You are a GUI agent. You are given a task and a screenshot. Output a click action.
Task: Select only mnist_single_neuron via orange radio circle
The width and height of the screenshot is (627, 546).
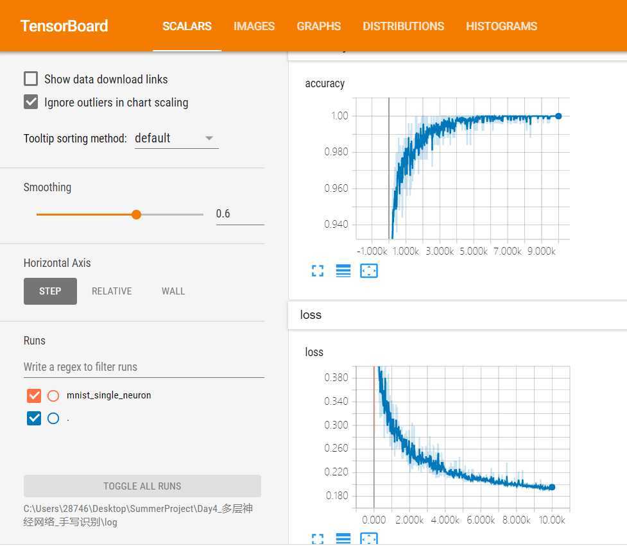53,396
